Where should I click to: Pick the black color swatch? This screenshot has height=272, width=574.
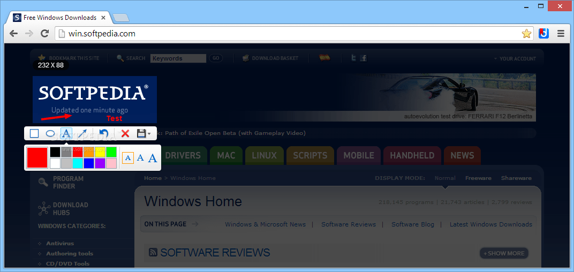point(55,152)
